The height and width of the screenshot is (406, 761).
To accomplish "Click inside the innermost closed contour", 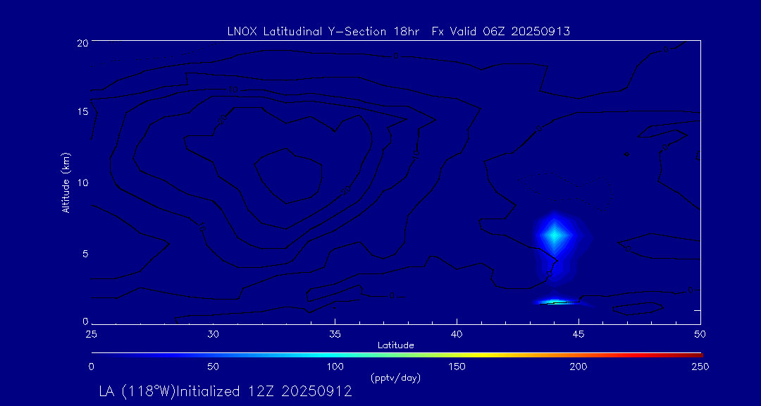I will [289, 175].
